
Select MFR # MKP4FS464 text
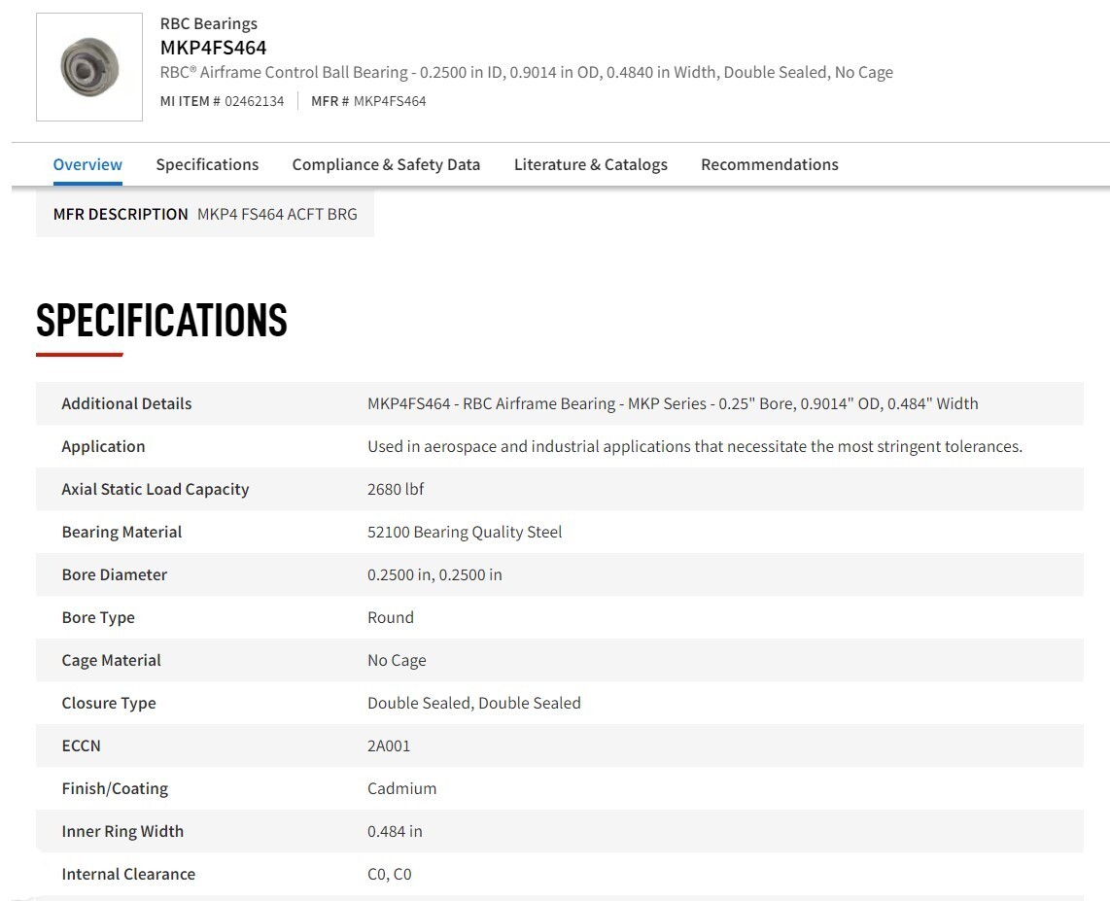[x=368, y=101]
